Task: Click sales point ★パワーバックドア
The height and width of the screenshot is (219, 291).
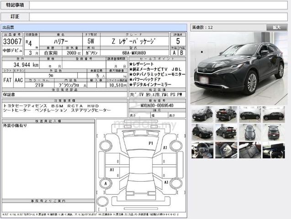Action: (145, 79)
